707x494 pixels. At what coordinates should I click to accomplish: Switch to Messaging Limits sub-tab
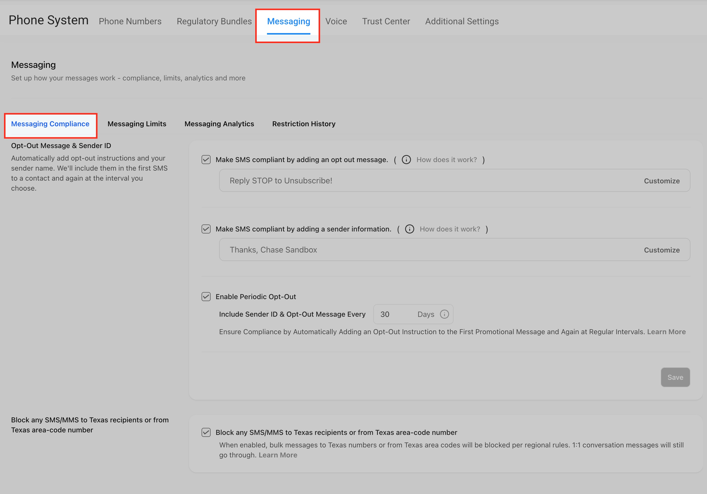click(x=137, y=124)
